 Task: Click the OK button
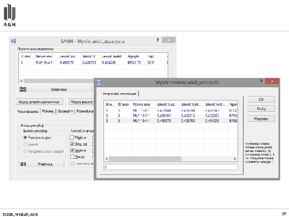coord(261,99)
